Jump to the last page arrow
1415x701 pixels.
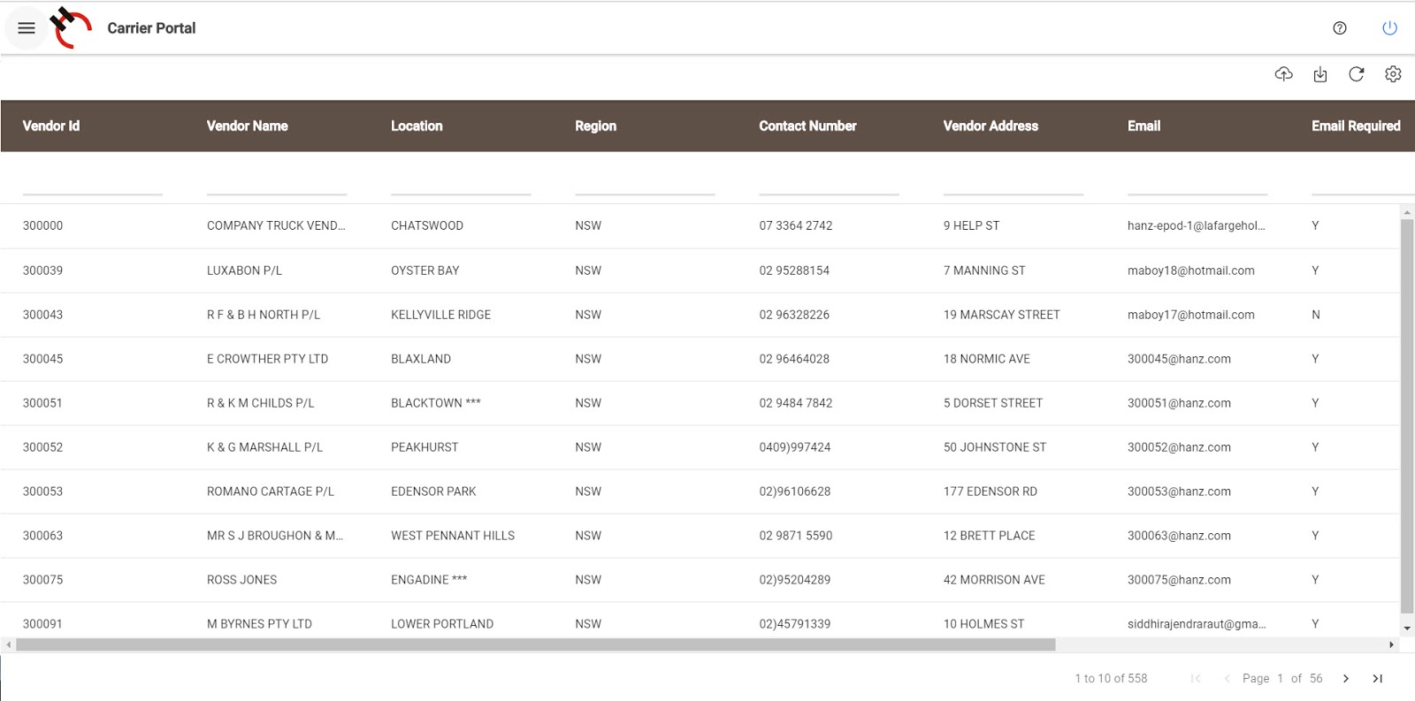tap(1378, 679)
